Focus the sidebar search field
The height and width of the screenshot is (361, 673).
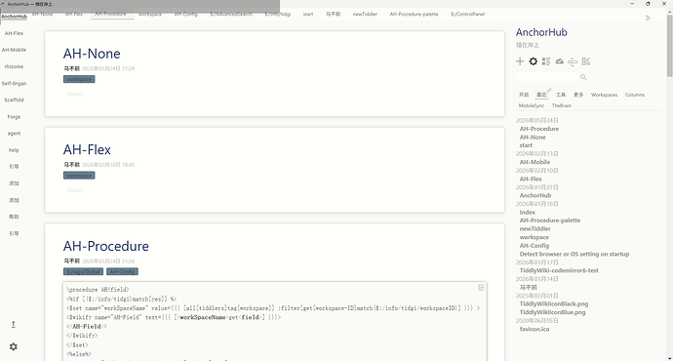(547, 77)
